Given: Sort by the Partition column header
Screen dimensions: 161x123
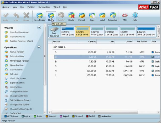Looking at the screenshot, I should (x=65, y=41).
